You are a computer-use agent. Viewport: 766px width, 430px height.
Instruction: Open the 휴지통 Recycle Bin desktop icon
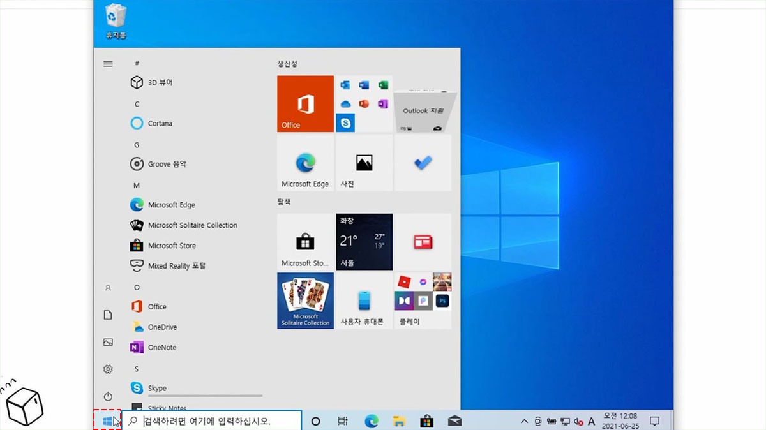click(116, 20)
